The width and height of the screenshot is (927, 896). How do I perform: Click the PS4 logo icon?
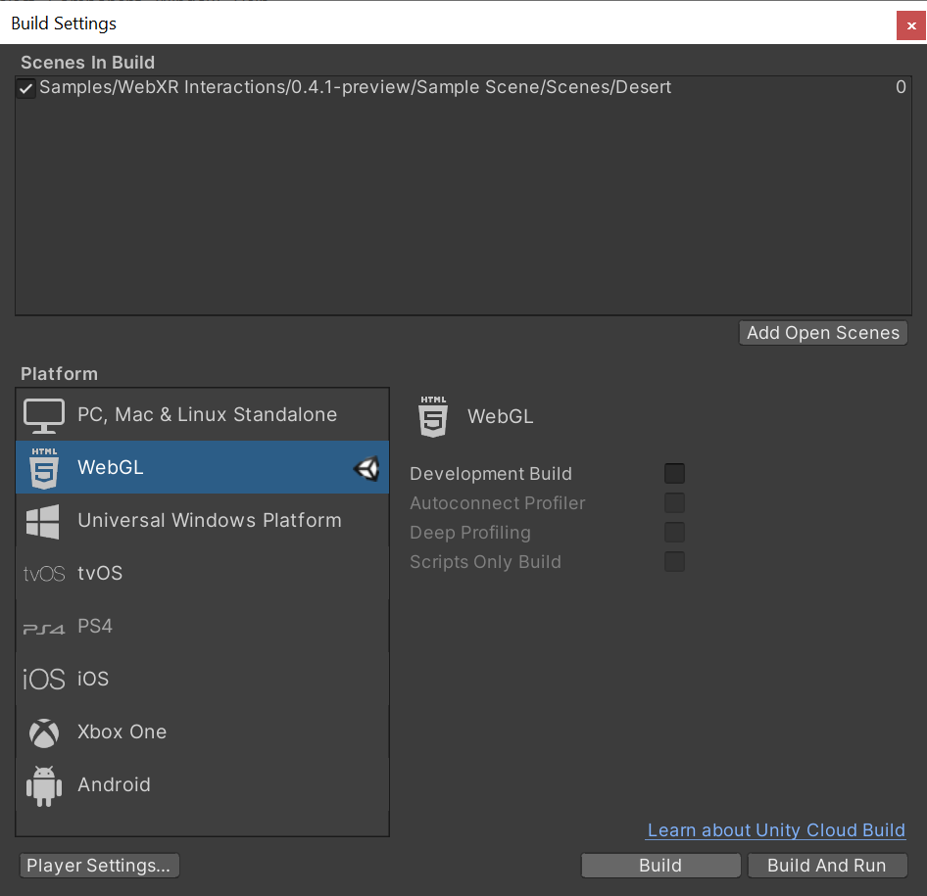coord(44,629)
